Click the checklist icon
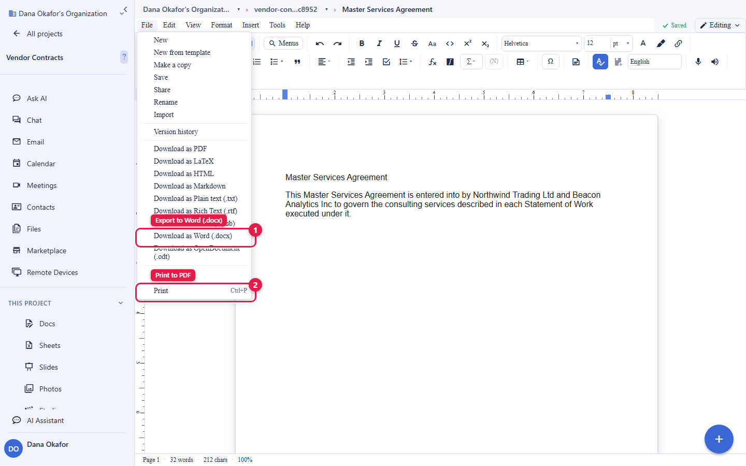 coord(386,62)
